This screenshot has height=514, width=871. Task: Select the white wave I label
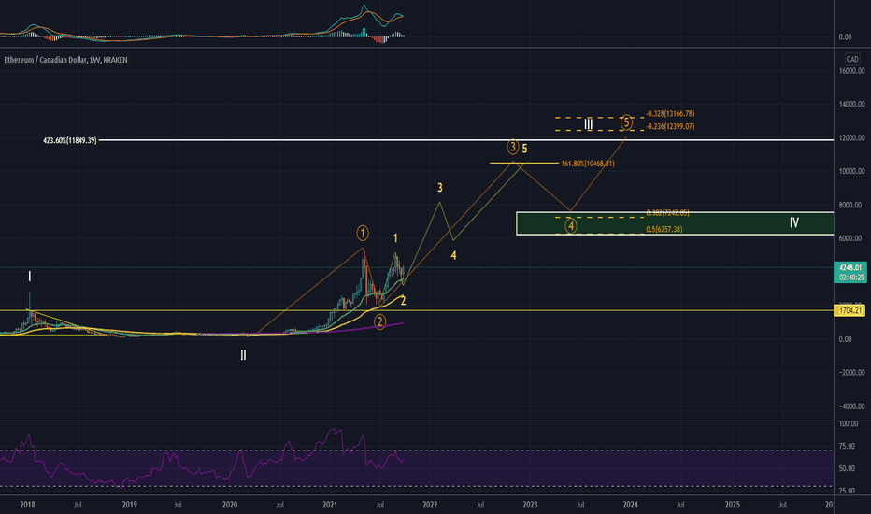click(x=30, y=277)
